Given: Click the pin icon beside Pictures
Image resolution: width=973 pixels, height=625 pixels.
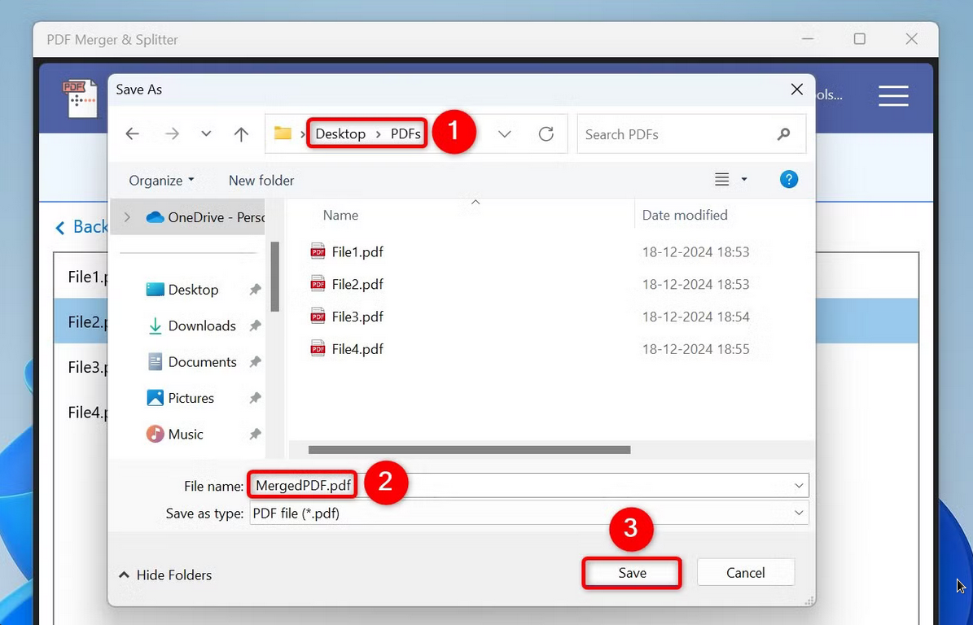Looking at the screenshot, I should pos(255,398).
